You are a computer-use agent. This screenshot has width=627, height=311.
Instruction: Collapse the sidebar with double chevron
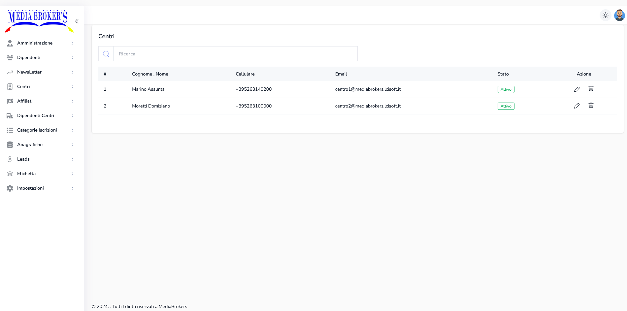(77, 21)
